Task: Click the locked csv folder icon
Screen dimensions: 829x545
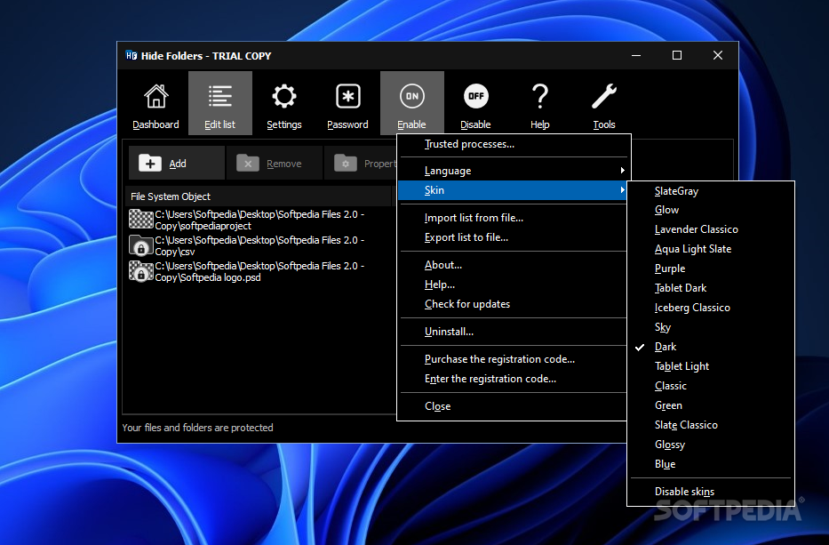Action: (x=141, y=245)
